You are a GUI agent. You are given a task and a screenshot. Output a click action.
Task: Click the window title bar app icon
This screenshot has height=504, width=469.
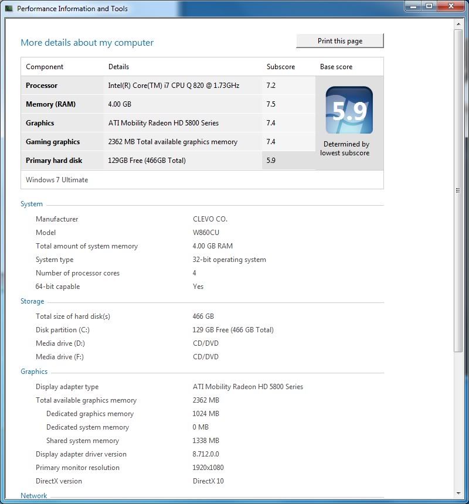tap(9, 8)
